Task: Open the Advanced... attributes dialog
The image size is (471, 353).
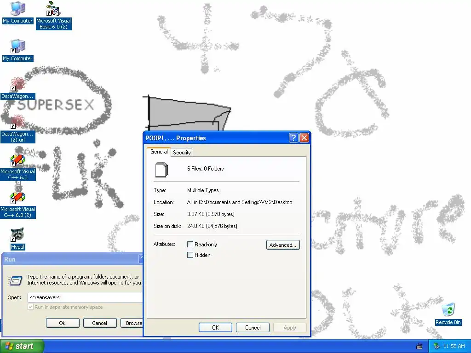Action: [x=283, y=245]
